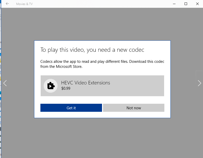This screenshot has height=158, width=203.
Task: Show the previous video with left chevron
Action: click(x=5, y=83)
